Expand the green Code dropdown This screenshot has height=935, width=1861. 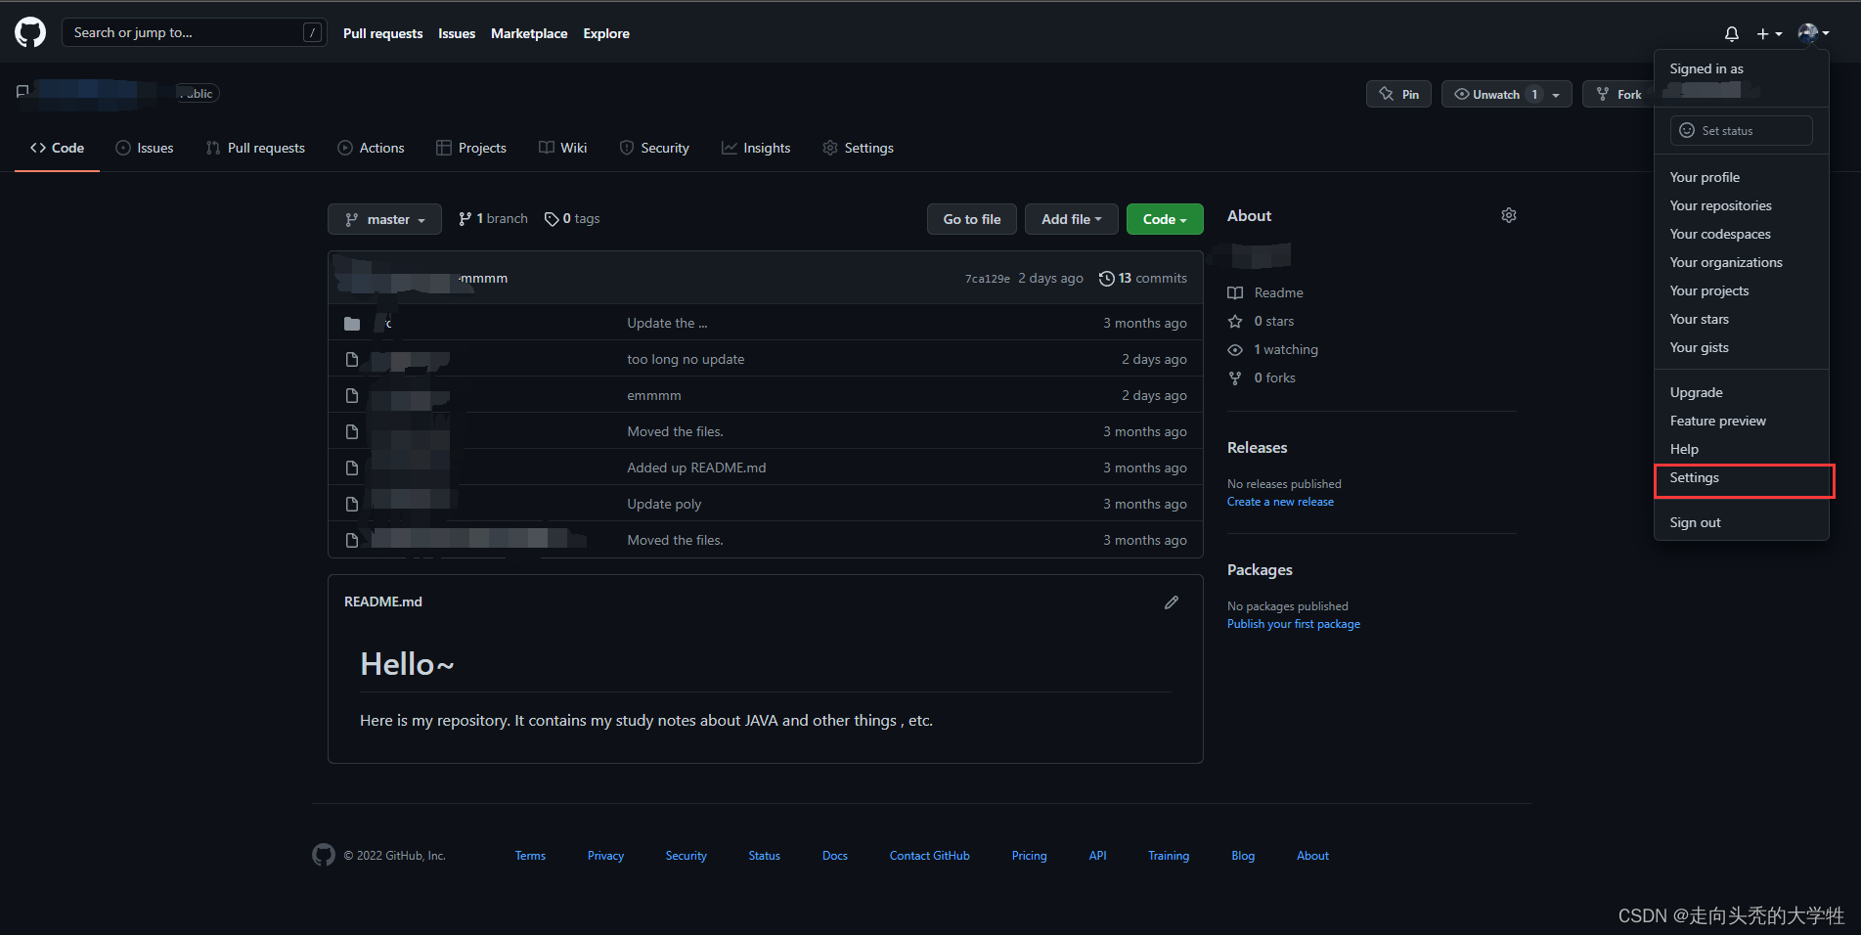coord(1165,219)
